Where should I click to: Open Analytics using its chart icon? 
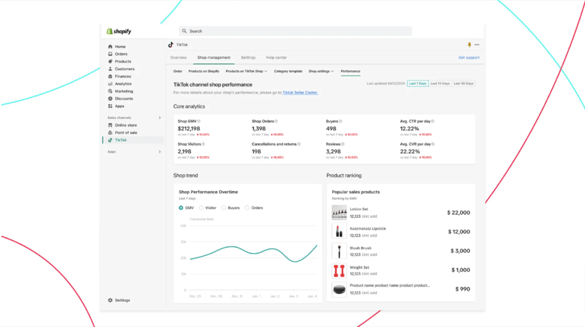tap(110, 84)
